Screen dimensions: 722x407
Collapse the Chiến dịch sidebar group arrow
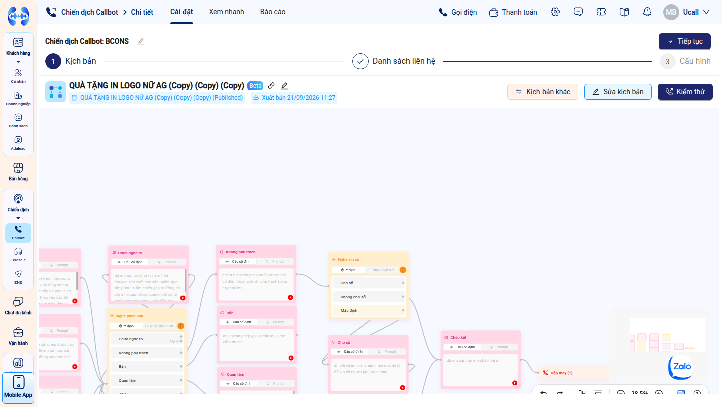coord(18,218)
